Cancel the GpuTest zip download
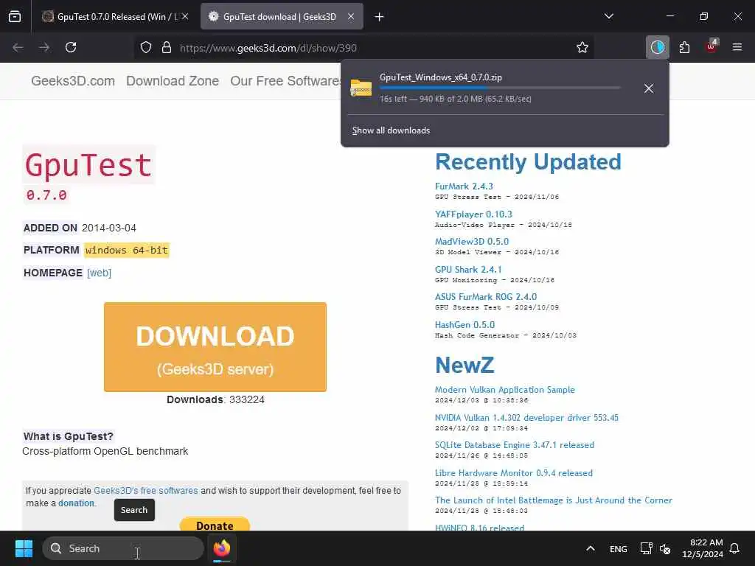Image resolution: width=755 pixels, height=566 pixels. click(649, 88)
